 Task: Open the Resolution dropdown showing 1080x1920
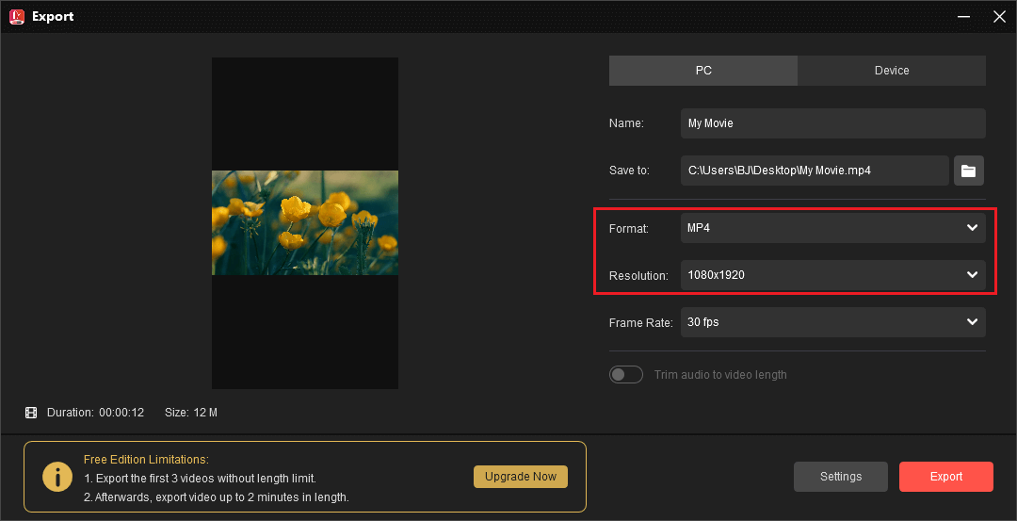832,275
